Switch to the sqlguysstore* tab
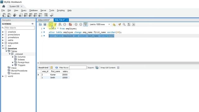Image resolution: width=199 pixels, height=112 pixels. 44,20
